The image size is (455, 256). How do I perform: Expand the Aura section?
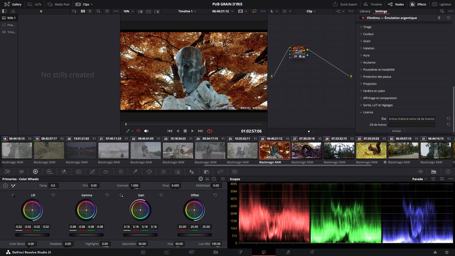pos(366,55)
